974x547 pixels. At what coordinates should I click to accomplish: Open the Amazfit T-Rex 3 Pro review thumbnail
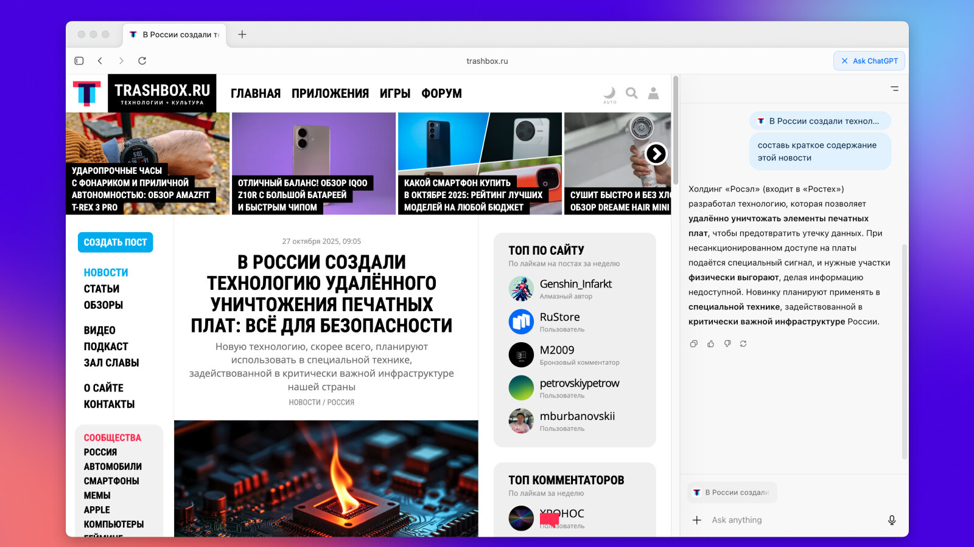pyautogui.click(x=148, y=163)
